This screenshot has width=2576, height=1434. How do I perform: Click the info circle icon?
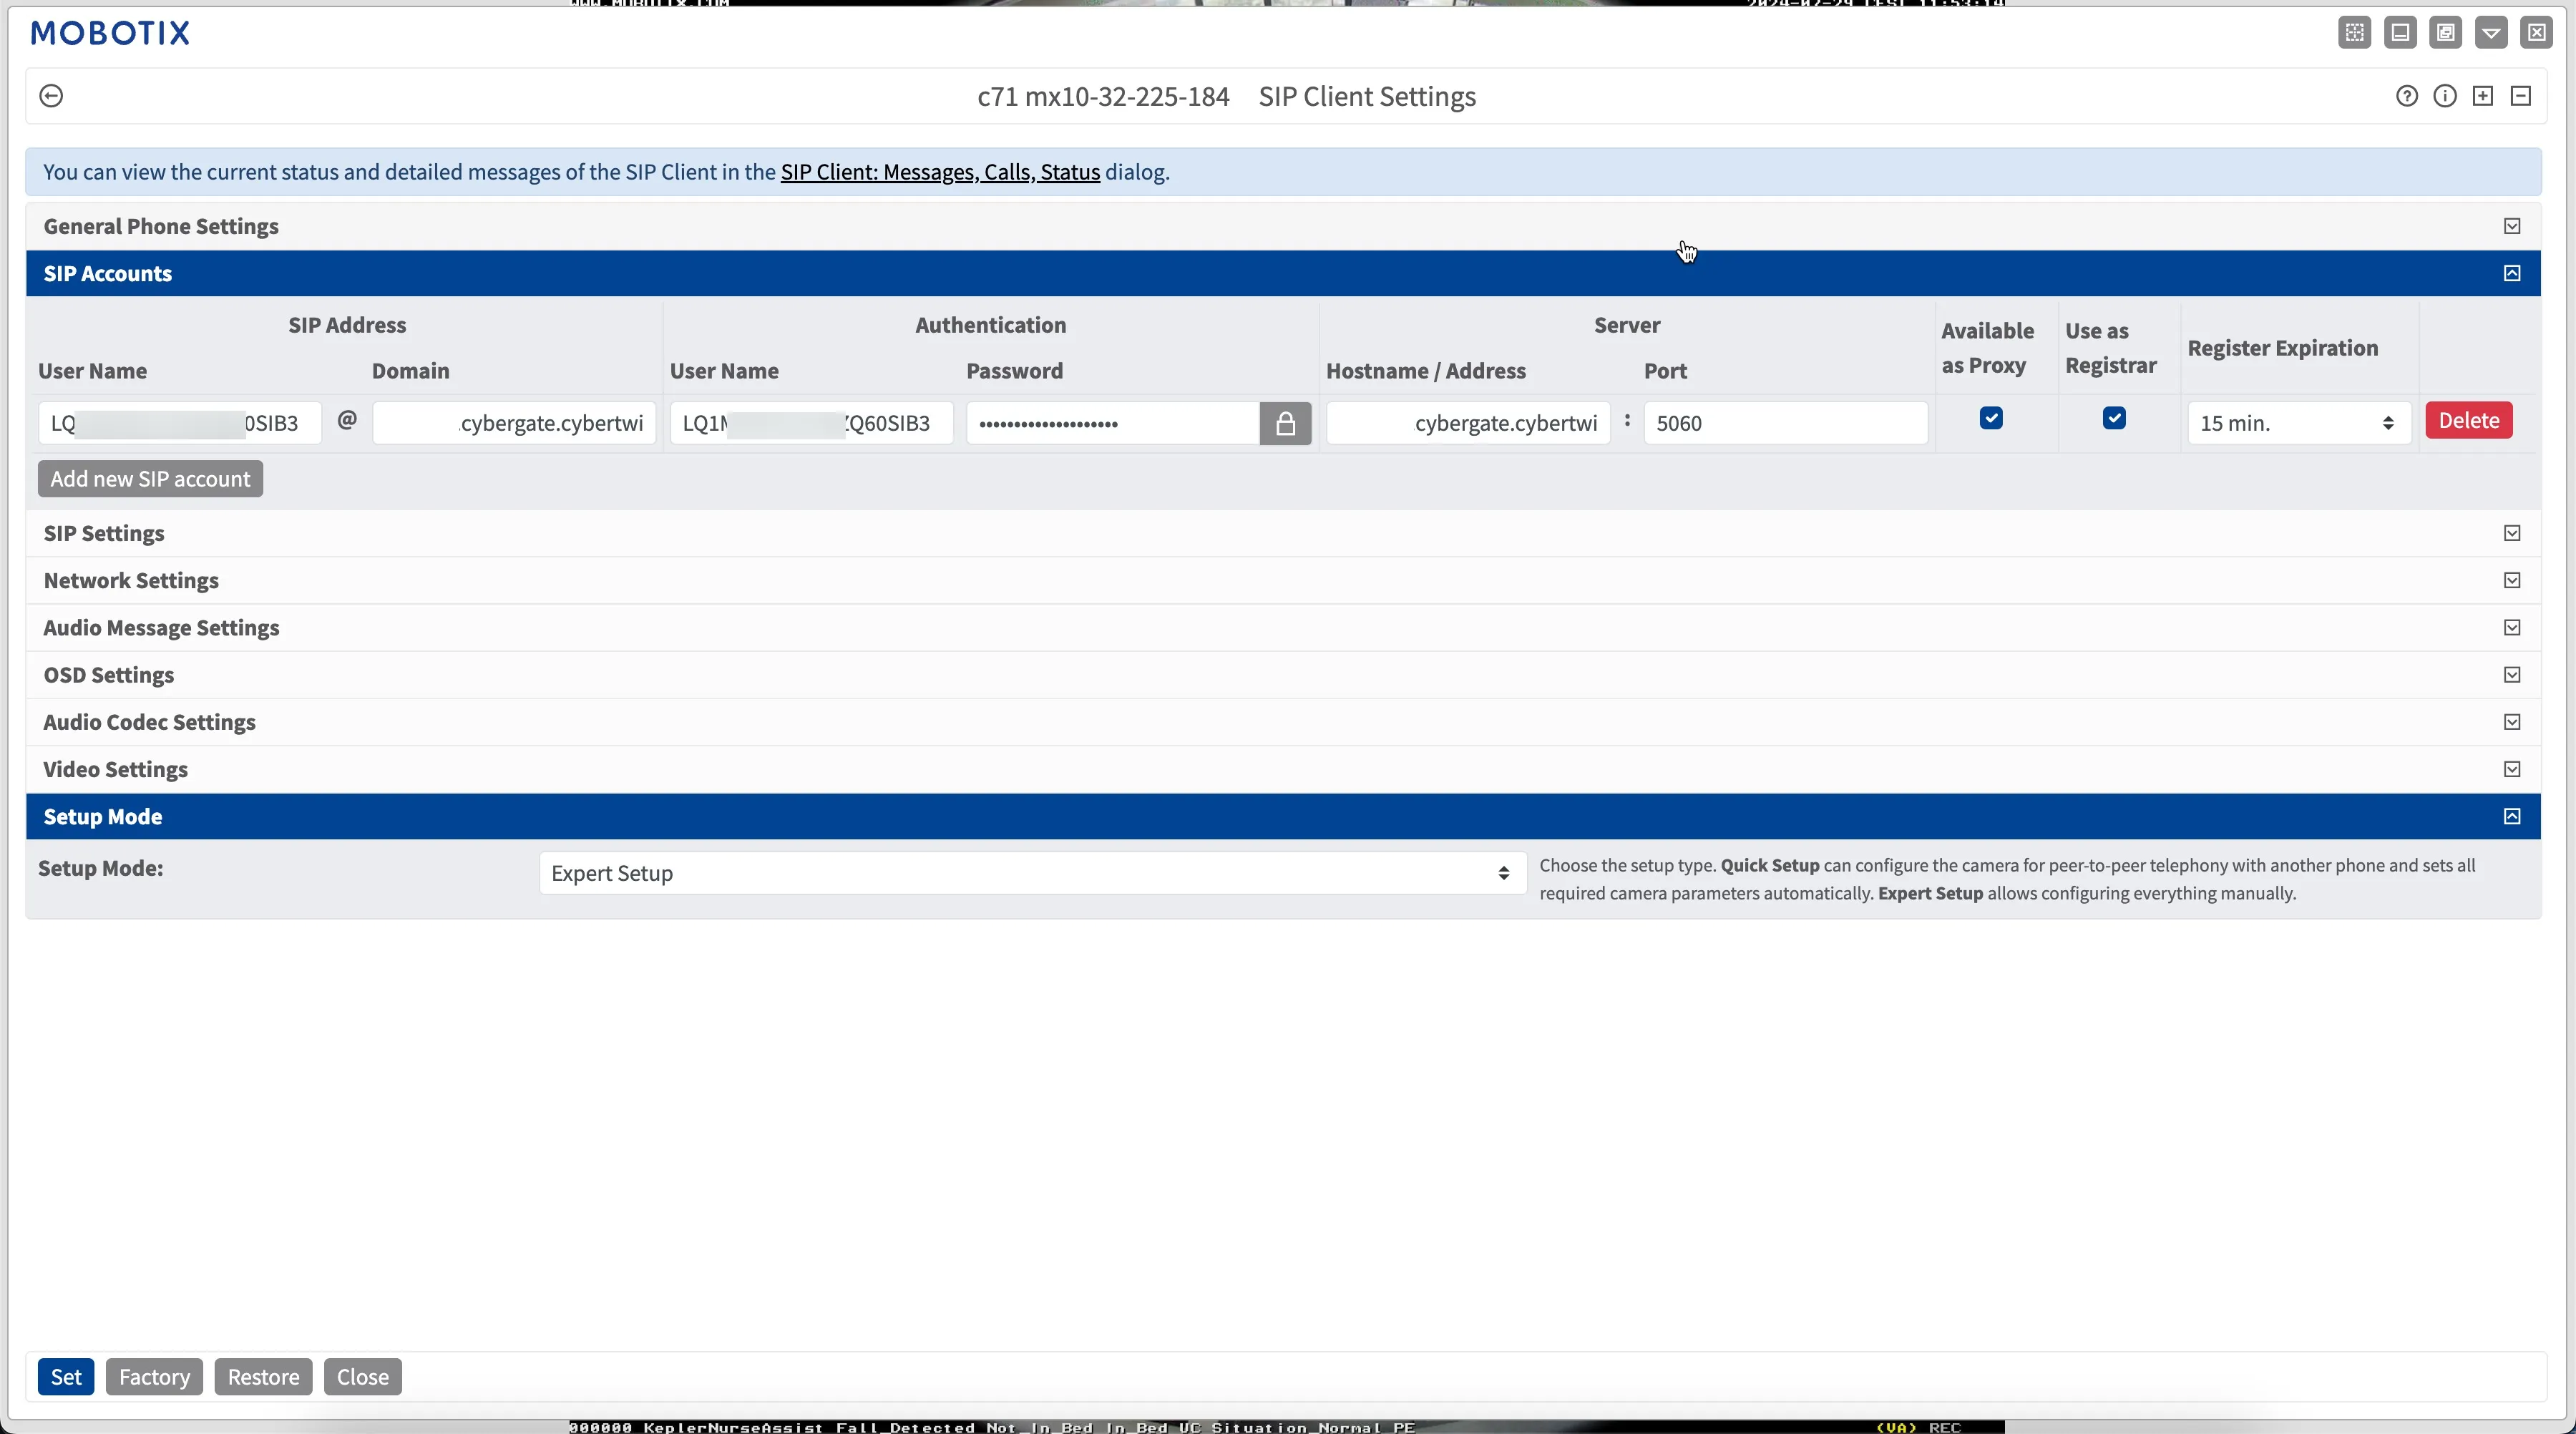tap(2445, 96)
